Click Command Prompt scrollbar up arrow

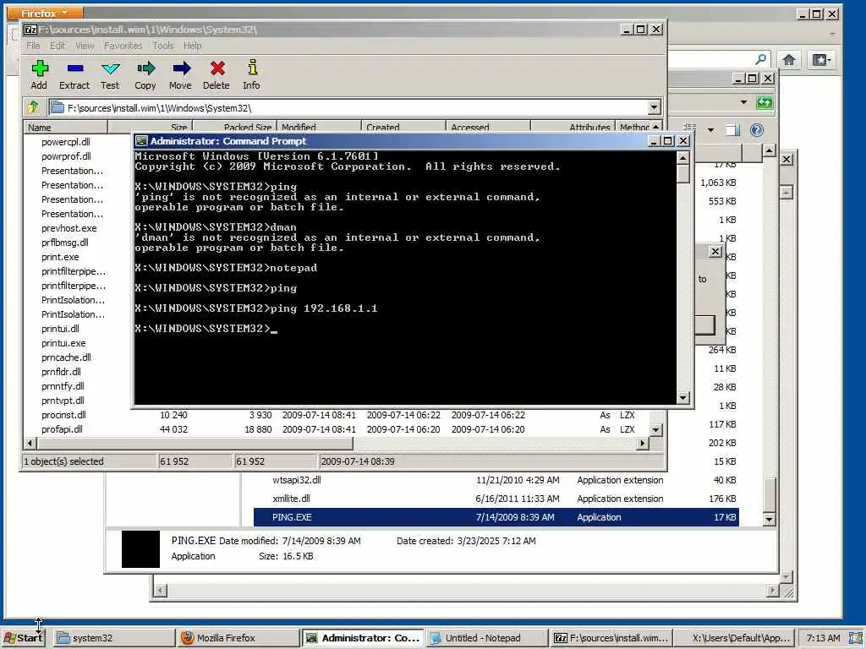click(683, 158)
